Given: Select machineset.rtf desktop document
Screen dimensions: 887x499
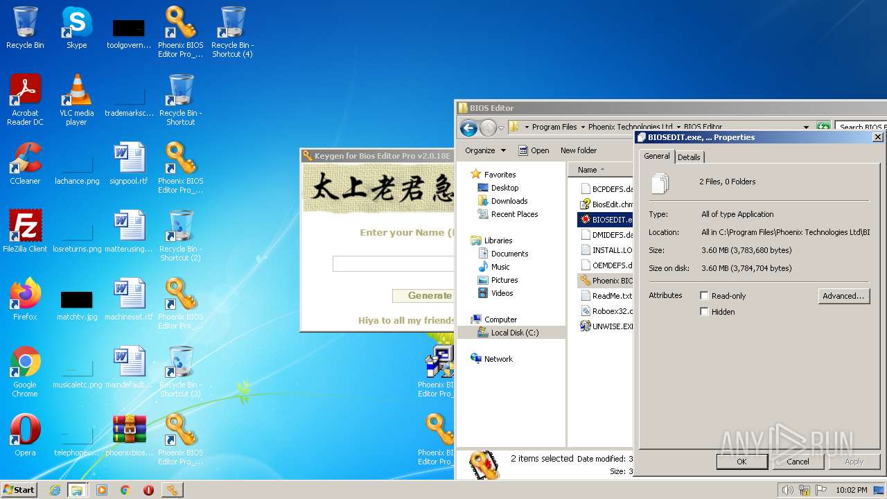Looking at the screenshot, I should 129,299.
